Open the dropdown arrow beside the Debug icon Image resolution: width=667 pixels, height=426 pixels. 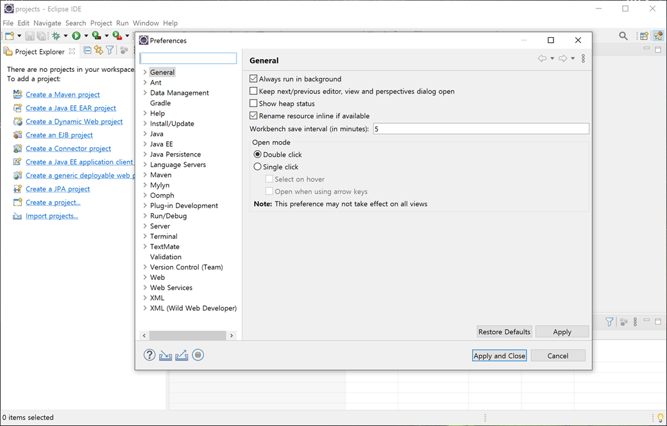(65, 36)
